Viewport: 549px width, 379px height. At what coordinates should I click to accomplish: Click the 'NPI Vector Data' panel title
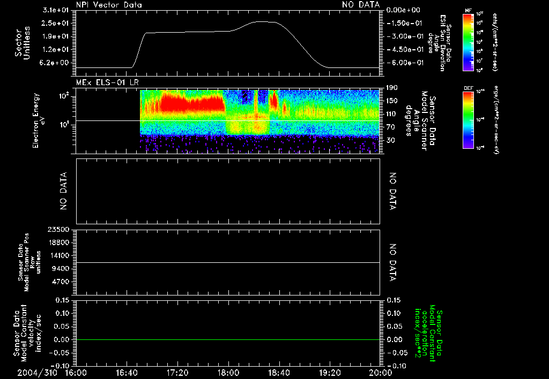coord(109,5)
